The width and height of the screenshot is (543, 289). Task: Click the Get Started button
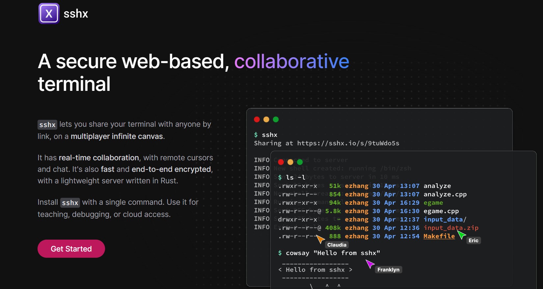(x=71, y=249)
